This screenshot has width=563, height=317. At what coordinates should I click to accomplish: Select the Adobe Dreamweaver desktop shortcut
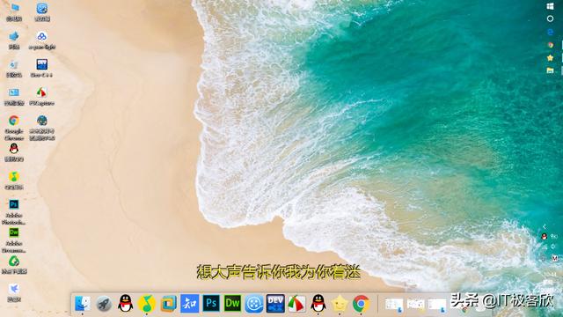[14, 240]
